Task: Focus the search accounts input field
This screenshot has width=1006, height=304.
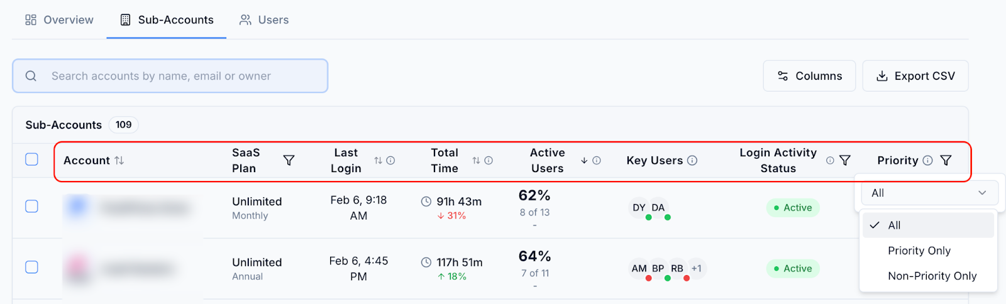Action: 170,76
